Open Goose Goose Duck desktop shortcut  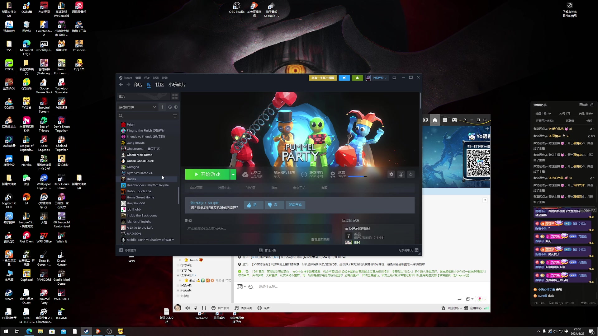pos(44,86)
